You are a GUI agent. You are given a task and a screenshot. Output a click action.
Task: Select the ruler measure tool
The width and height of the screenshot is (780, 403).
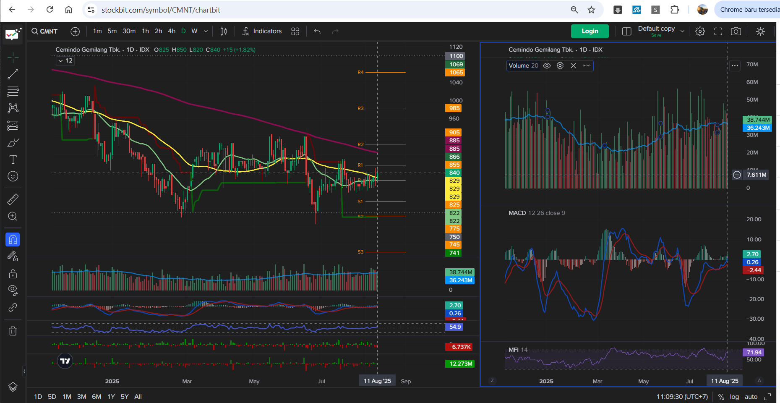pos(13,199)
